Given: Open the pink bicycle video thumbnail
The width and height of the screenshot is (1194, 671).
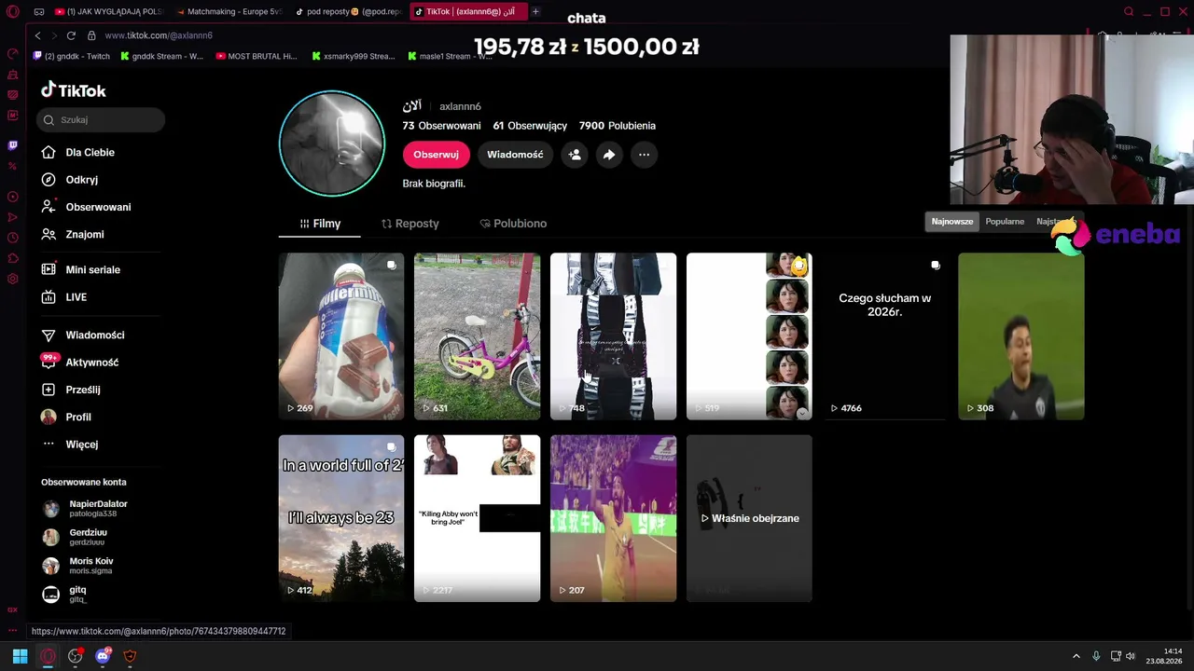Looking at the screenshot, I should (478, 336).
